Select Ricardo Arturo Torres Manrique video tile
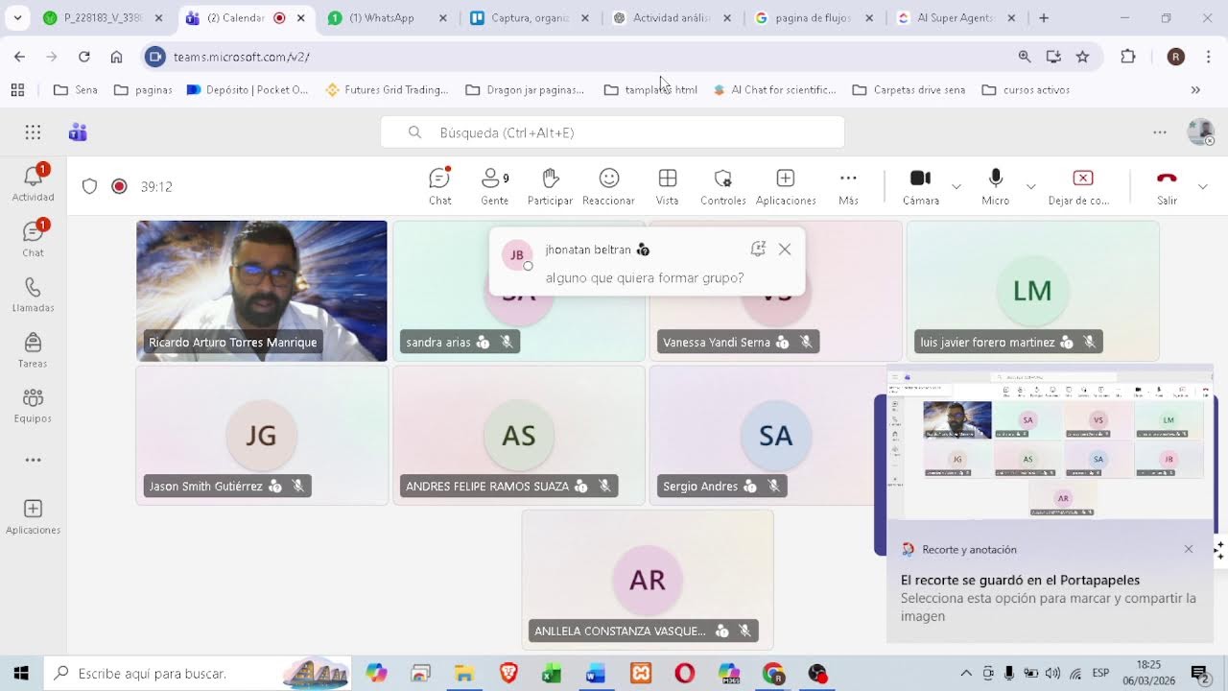This screenshot has width=1228, height=691. click(262, 291)
